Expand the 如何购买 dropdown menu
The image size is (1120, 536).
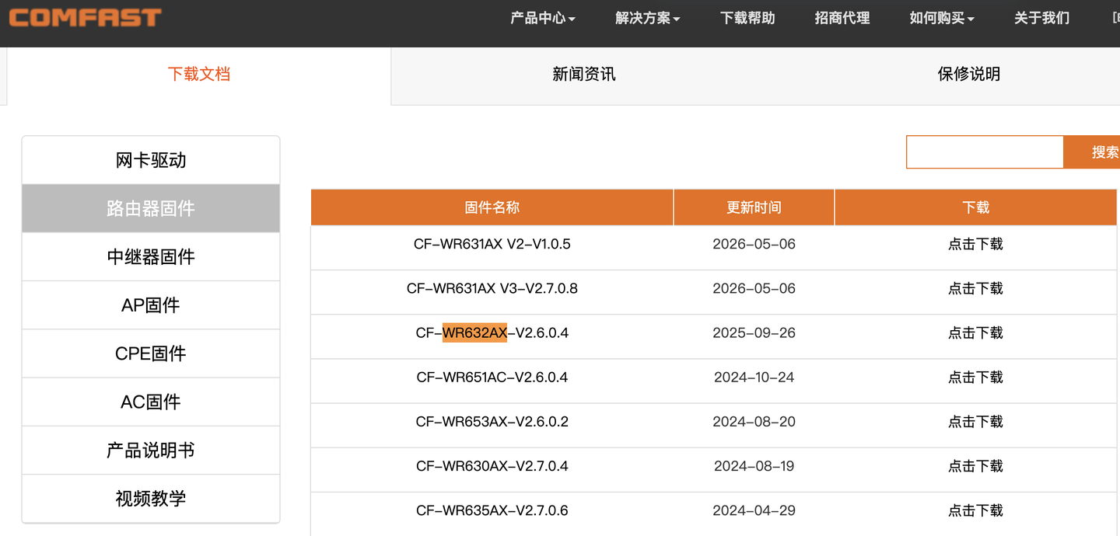pos(942,18)
